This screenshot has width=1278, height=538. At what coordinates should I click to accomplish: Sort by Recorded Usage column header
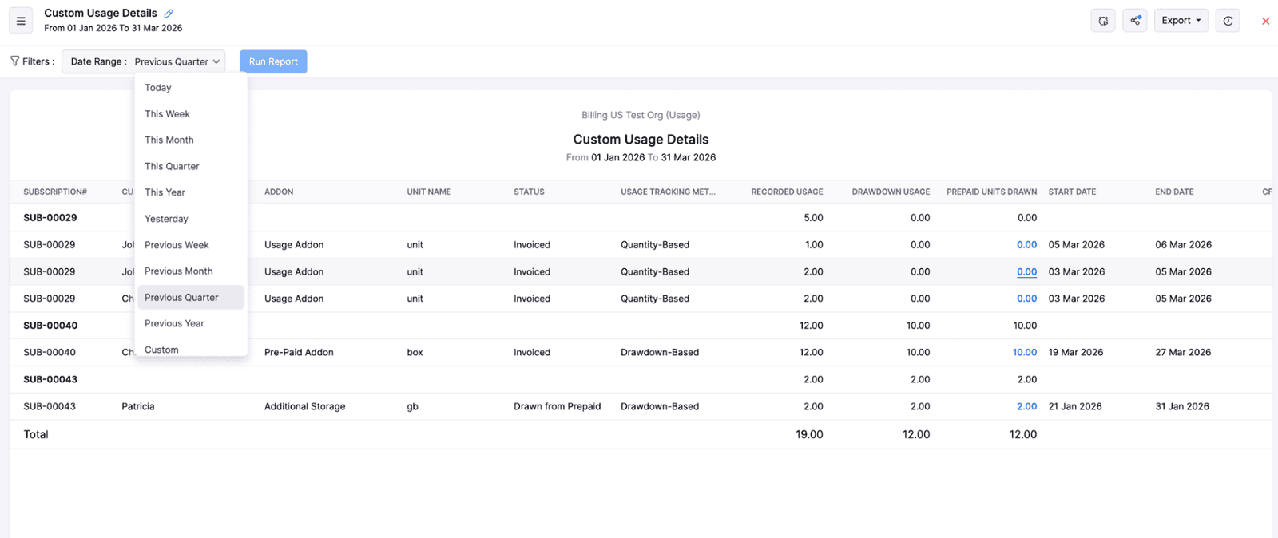coord(786,192)
